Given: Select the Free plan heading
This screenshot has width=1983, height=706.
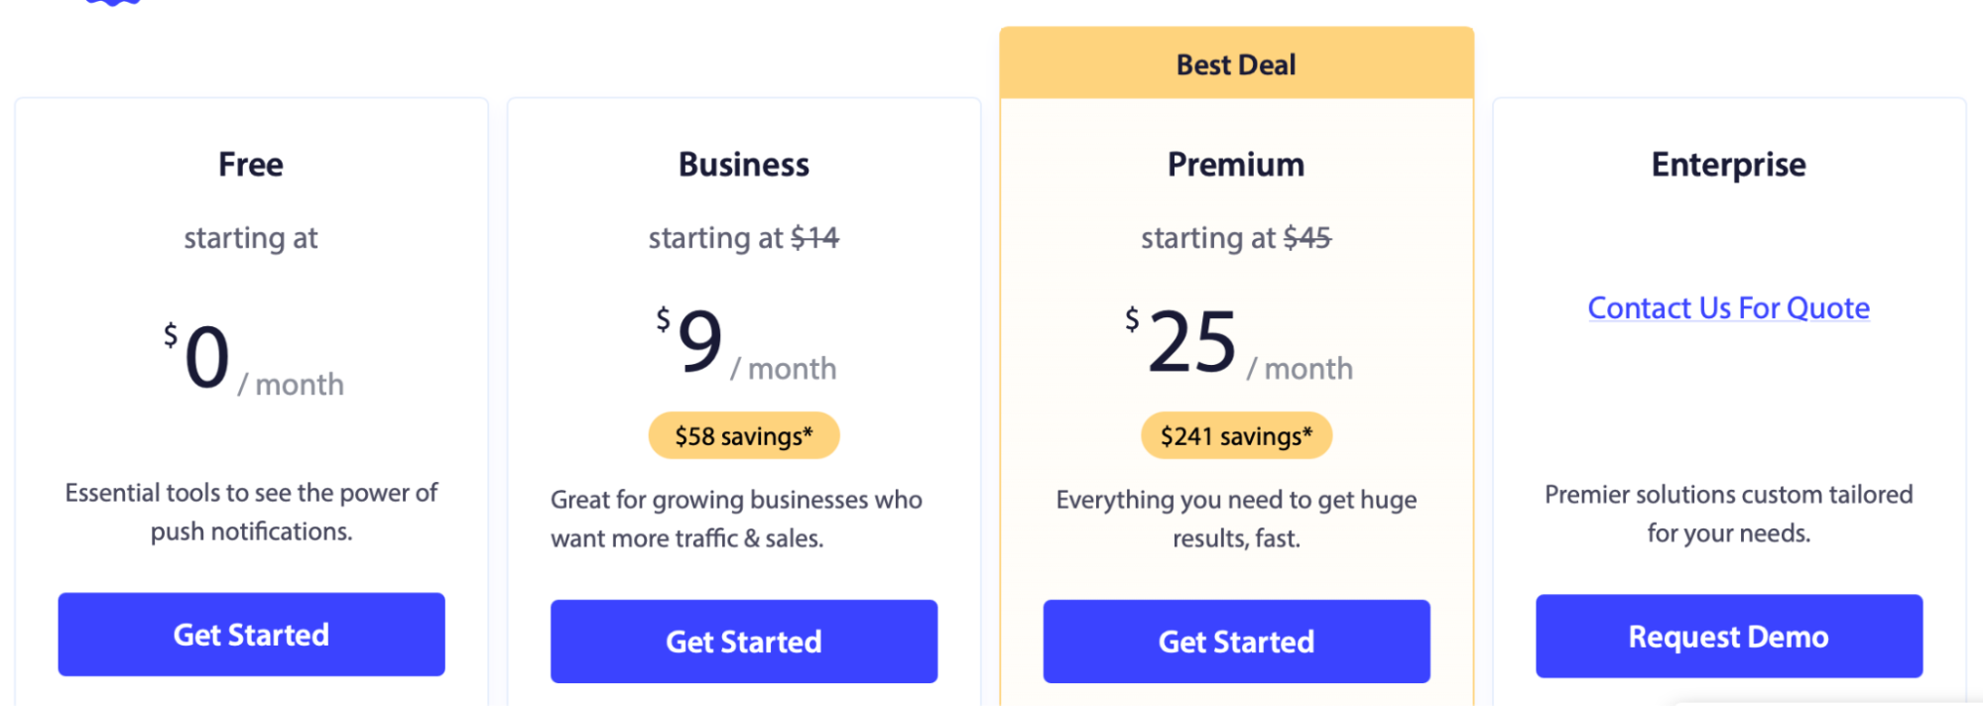Looking at the screenshot, I should 251,165.
